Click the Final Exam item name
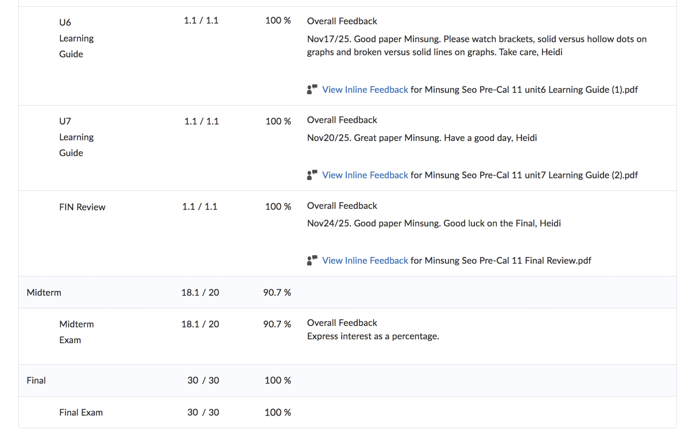689x436 pixels. (x=81, y=413)
